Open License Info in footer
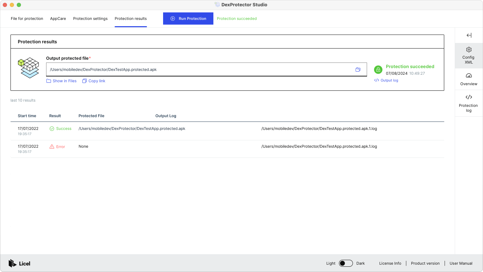This screenshot has width=483, height=272. [390, 263]
